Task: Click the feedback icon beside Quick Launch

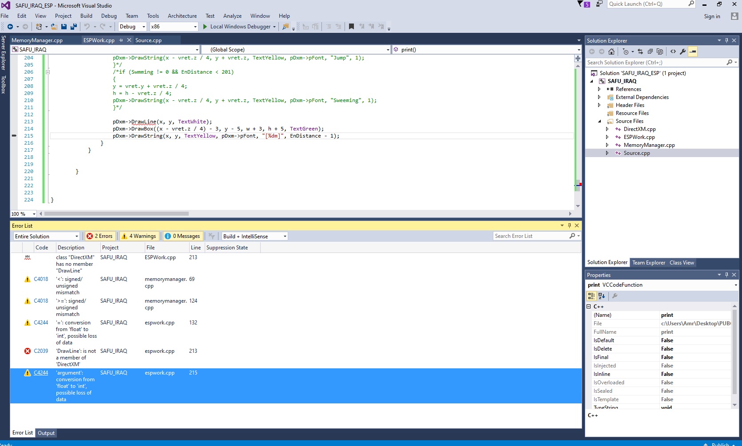Action: tap(599, 4)
